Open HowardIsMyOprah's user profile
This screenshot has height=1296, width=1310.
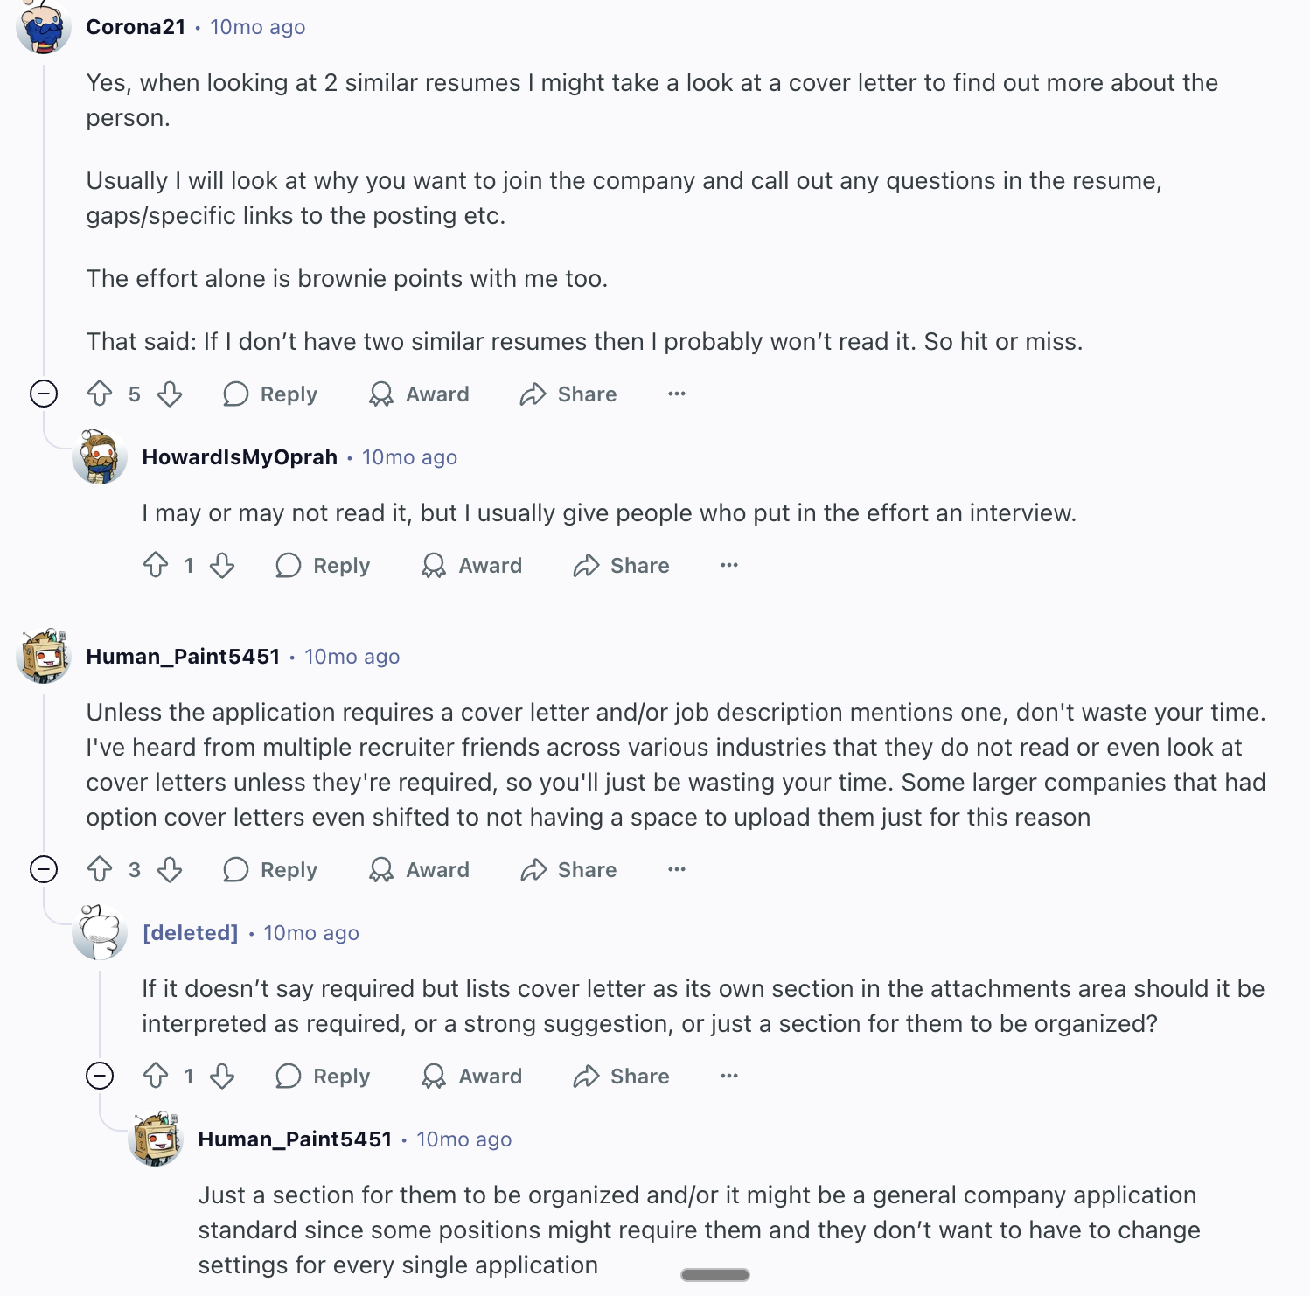pyautogui.click(x=240, y=457)
